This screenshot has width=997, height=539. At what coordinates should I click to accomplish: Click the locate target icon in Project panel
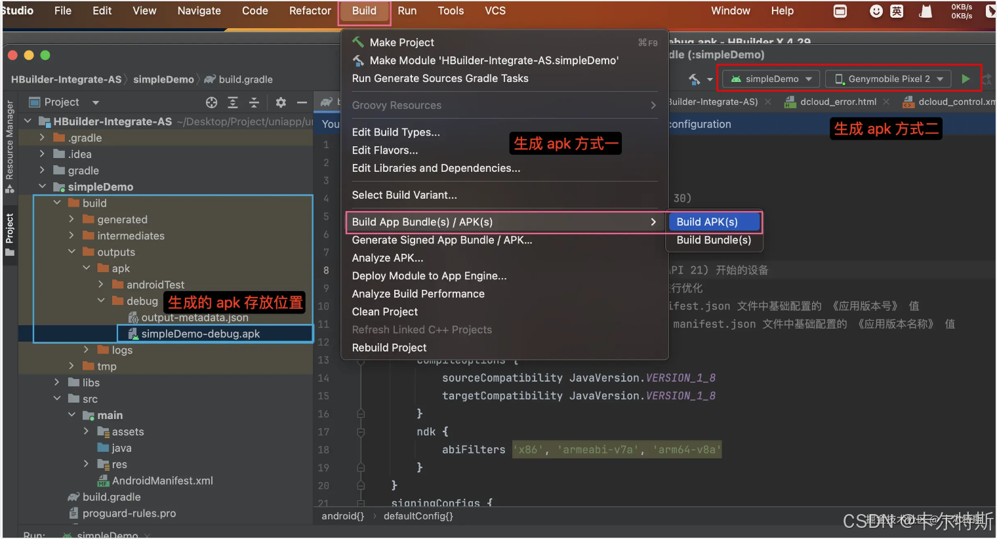click(x=211, y=102)
